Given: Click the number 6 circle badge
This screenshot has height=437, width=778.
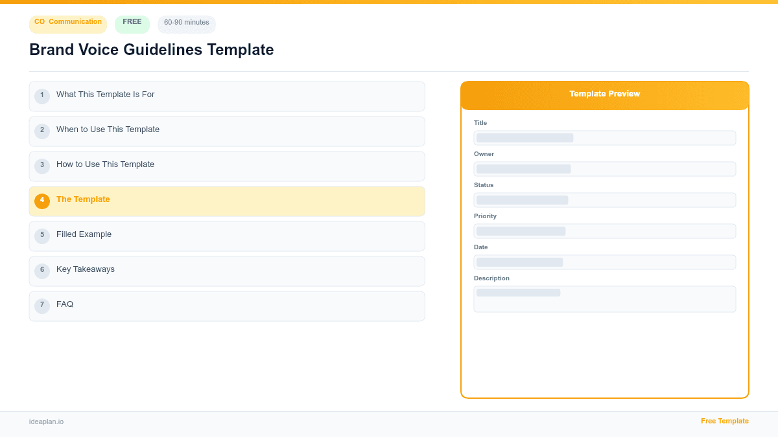Looking at the screenshot, I should 42,271.
